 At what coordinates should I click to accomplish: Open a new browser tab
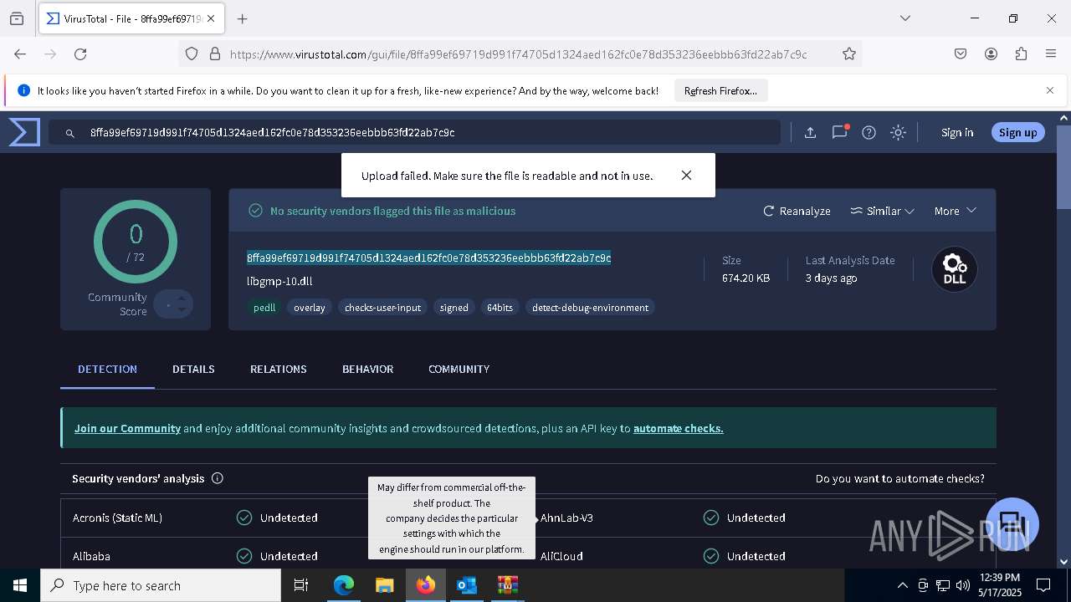pos(242,18)
